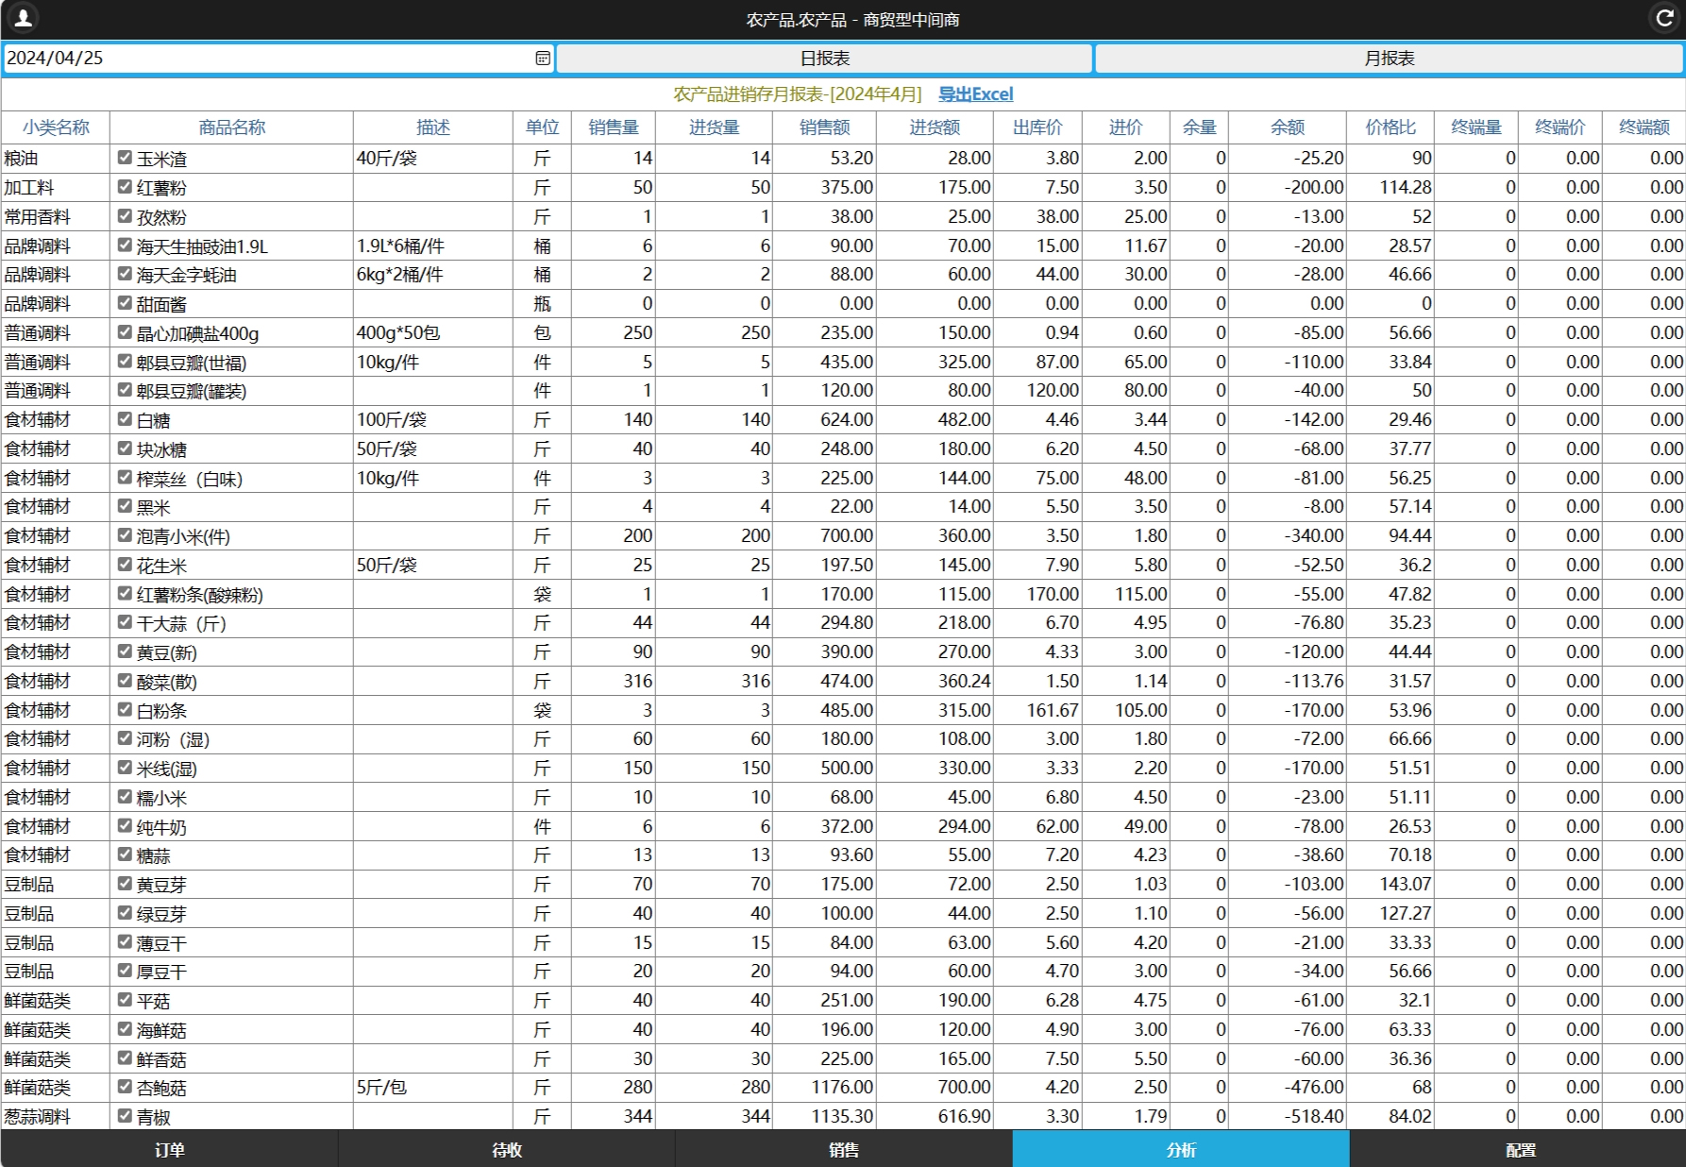This screenshot has height=1167, width=1686.
Task: Click the description 1.9L*6桶/件
Action: pyautogui.click(x=400, y=246)
